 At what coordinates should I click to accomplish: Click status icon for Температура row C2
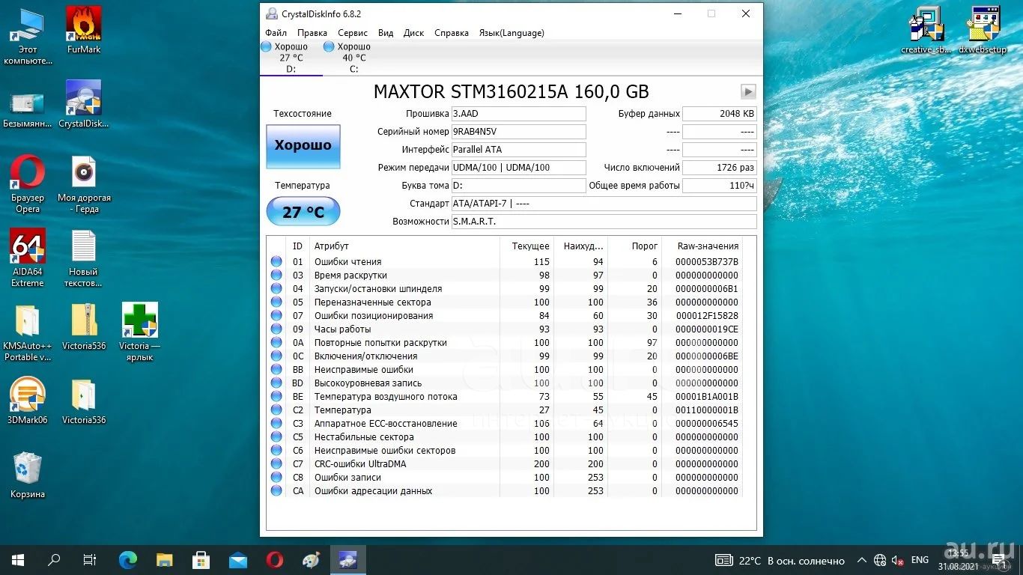[276, 410]
